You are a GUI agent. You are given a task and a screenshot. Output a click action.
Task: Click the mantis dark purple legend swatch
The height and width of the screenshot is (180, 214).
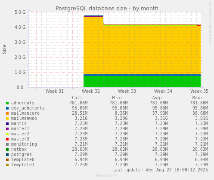point(7,124)
